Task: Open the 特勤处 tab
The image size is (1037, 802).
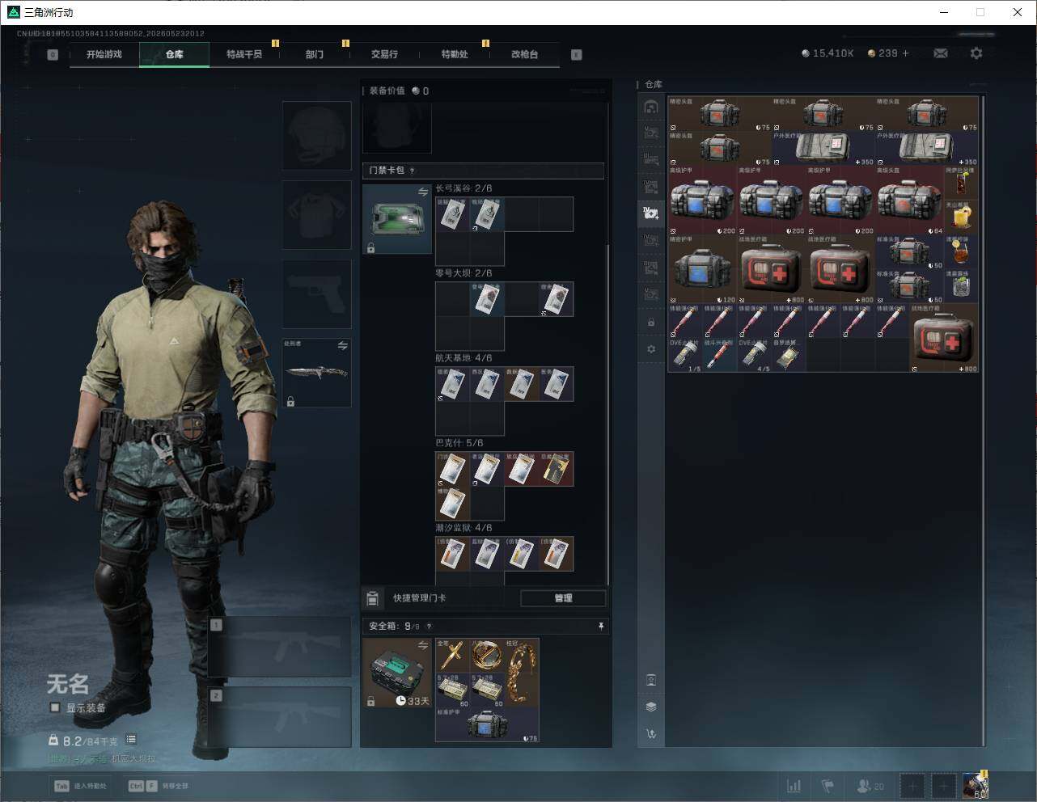Action: click(455, 54)
